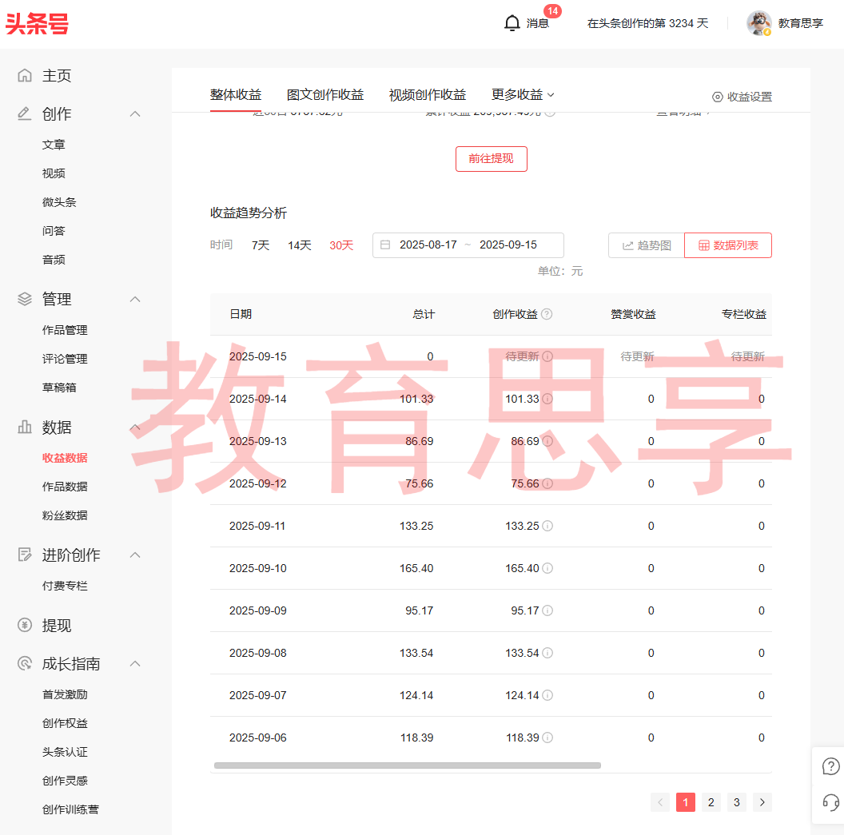
Task: Click the help question mark icon
Action: point(830,766)
